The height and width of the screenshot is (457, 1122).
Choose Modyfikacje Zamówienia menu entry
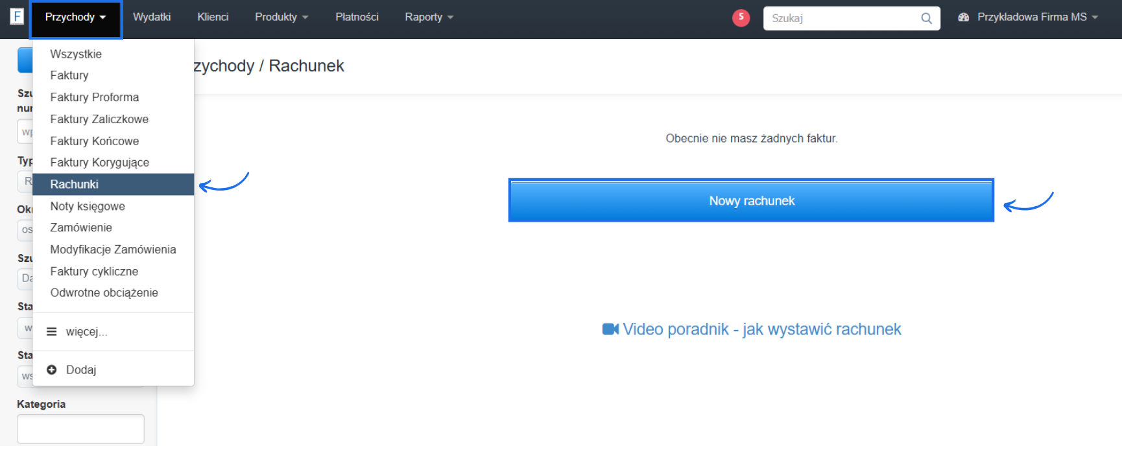(x=113, y=250)
